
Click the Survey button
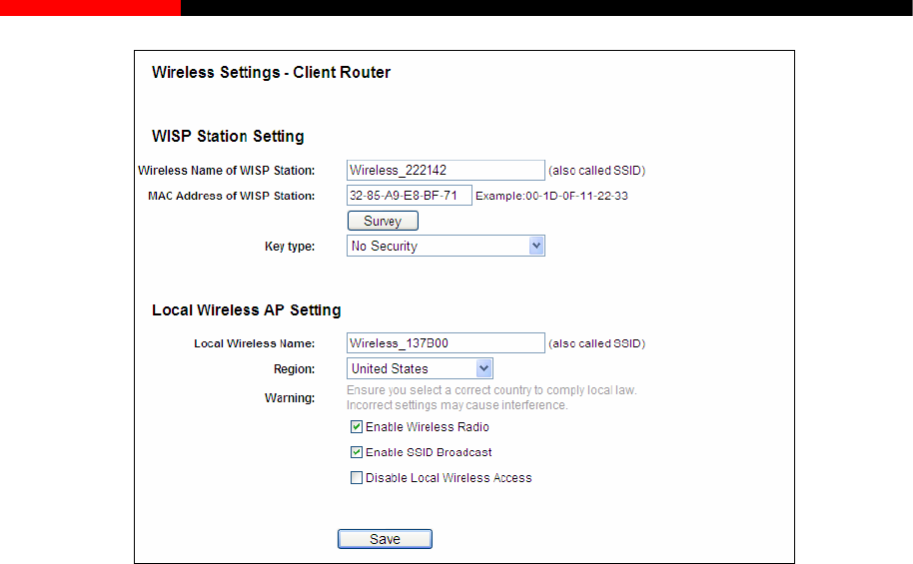pos(383,222)
